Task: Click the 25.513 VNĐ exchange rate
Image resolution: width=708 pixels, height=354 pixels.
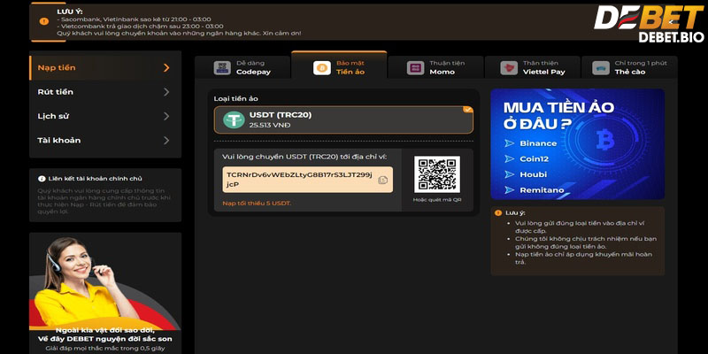Action: point(270,125)
